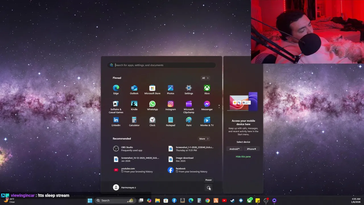Image resolution: width=364 pixels, height=205 pixels.
Task: Open Solitaire & Casual Games
Action: pyautogui.click(x=116, y=107)
